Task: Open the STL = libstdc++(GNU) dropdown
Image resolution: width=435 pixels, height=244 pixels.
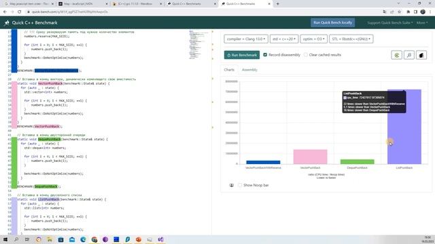Action: (x=351, y=39)
